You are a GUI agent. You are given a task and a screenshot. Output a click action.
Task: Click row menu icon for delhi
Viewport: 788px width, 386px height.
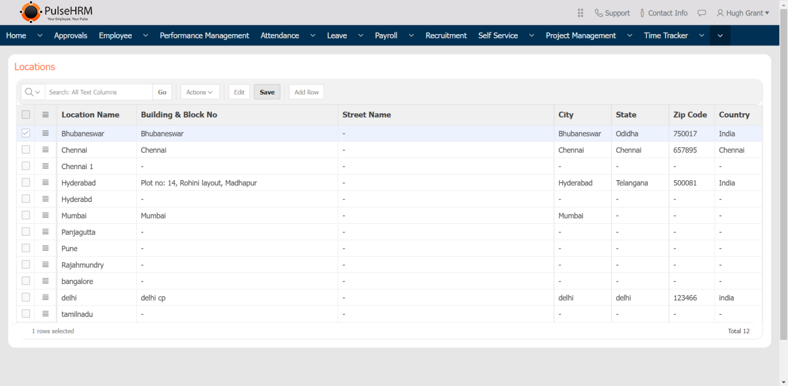click(45, 298)
